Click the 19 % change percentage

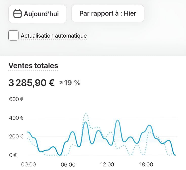[x=72, y=83]
